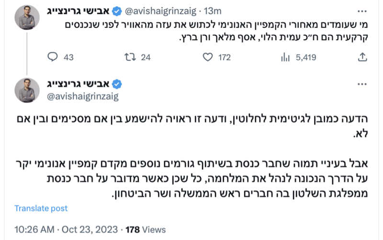Image resolution: width=383 pixels, height=240 pixels.
Task: Click the 10:26 AM · Oct 23, 2023 timestamp
Action: 66,230
